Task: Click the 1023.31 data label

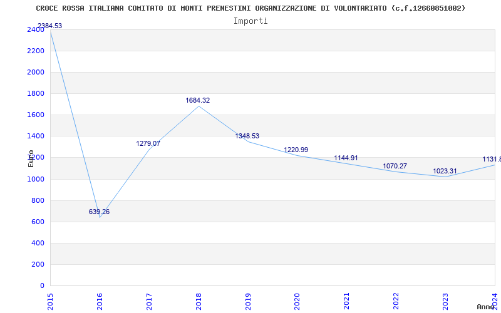Action: (445, 171)
